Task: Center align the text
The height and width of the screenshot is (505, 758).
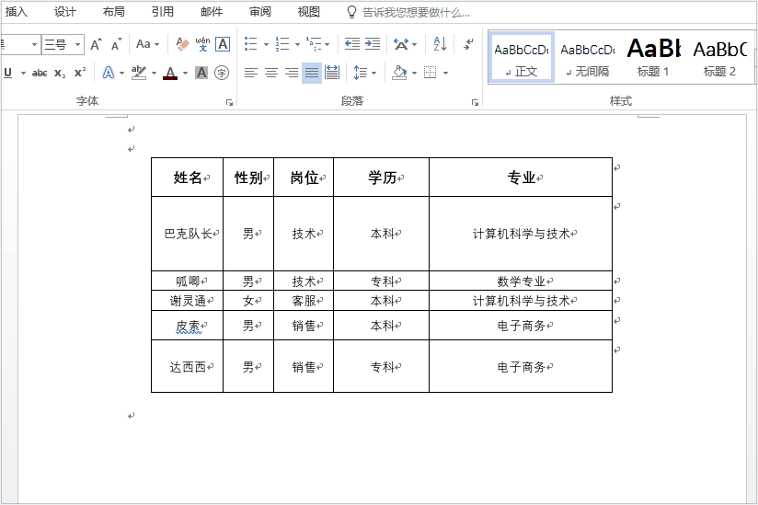Action: point(271,73)
